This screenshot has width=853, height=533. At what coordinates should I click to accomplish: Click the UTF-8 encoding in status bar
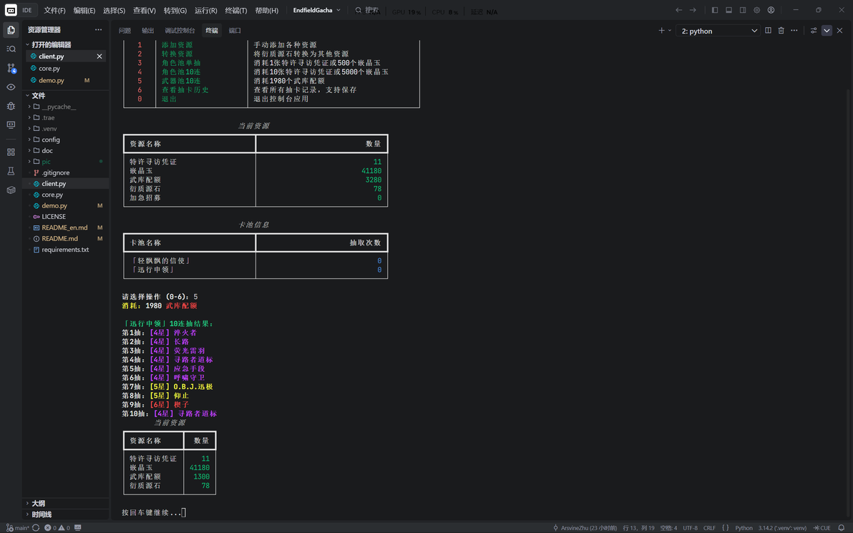690,527
